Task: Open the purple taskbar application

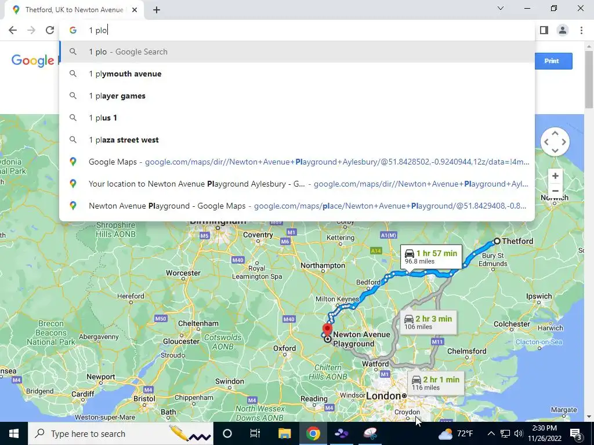Action: [x=341, y=433]
